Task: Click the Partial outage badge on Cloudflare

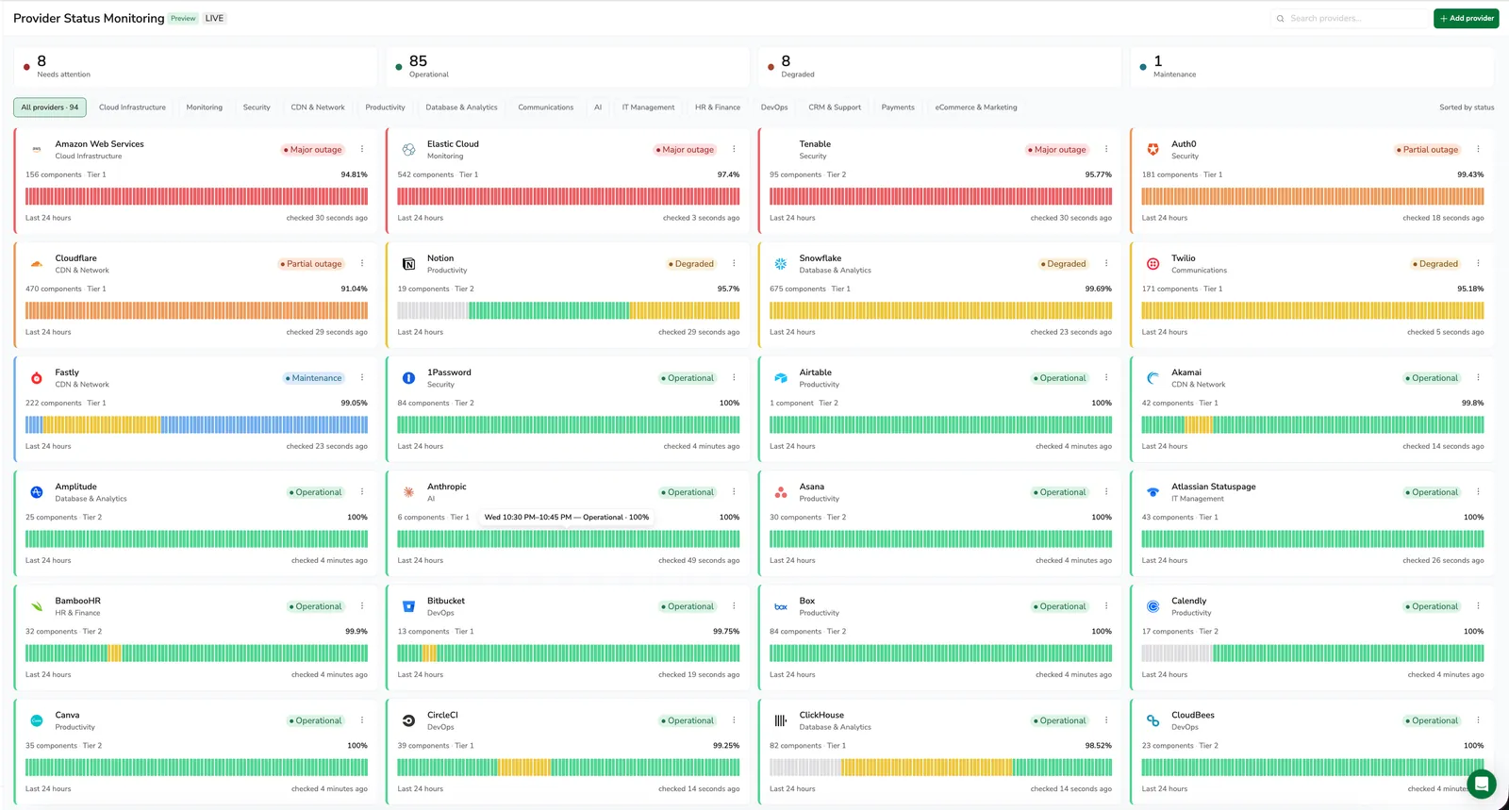Action: [x=311, y=264]
